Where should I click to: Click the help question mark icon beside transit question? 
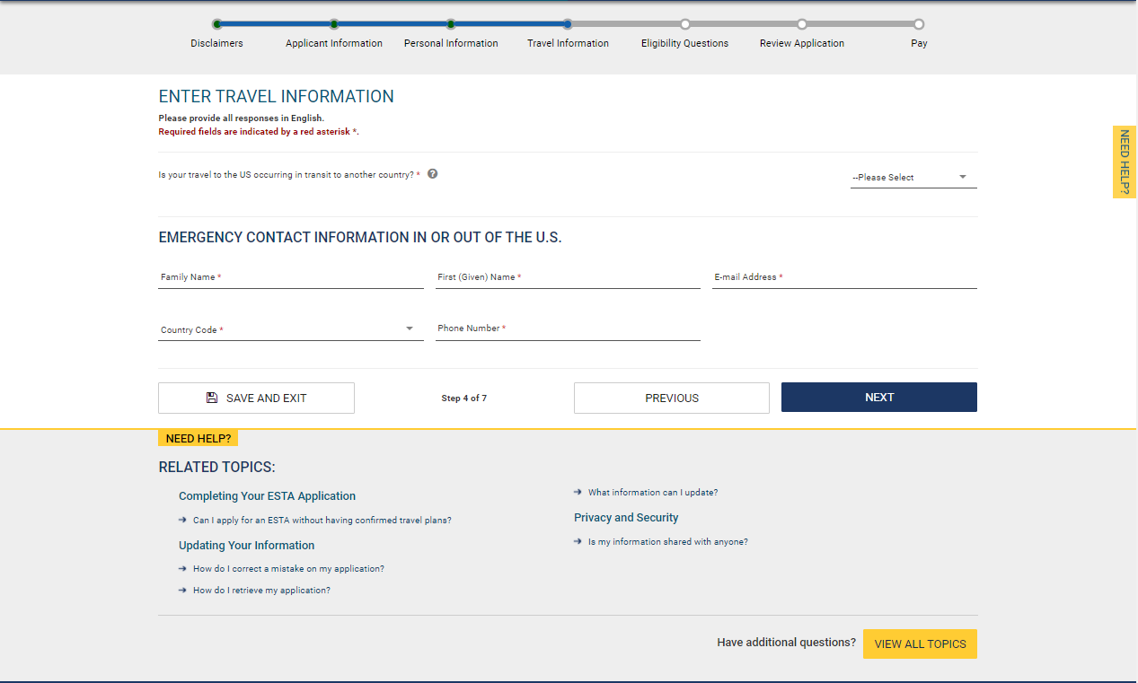pos(432,174)
